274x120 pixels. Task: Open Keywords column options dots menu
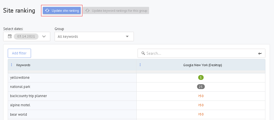pos(11,65)
